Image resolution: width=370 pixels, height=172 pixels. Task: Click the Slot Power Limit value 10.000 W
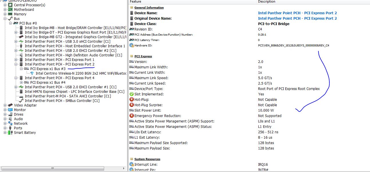coord(266,110)
